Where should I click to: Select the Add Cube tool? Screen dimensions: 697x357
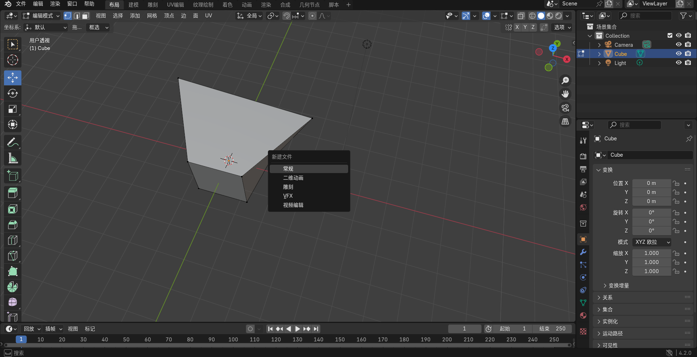pos(13,176)
